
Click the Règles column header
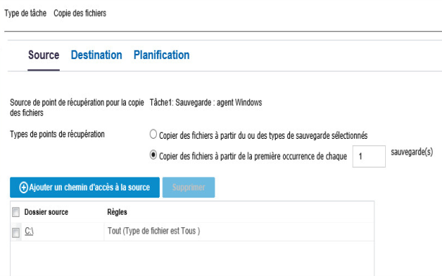(117, 212)
